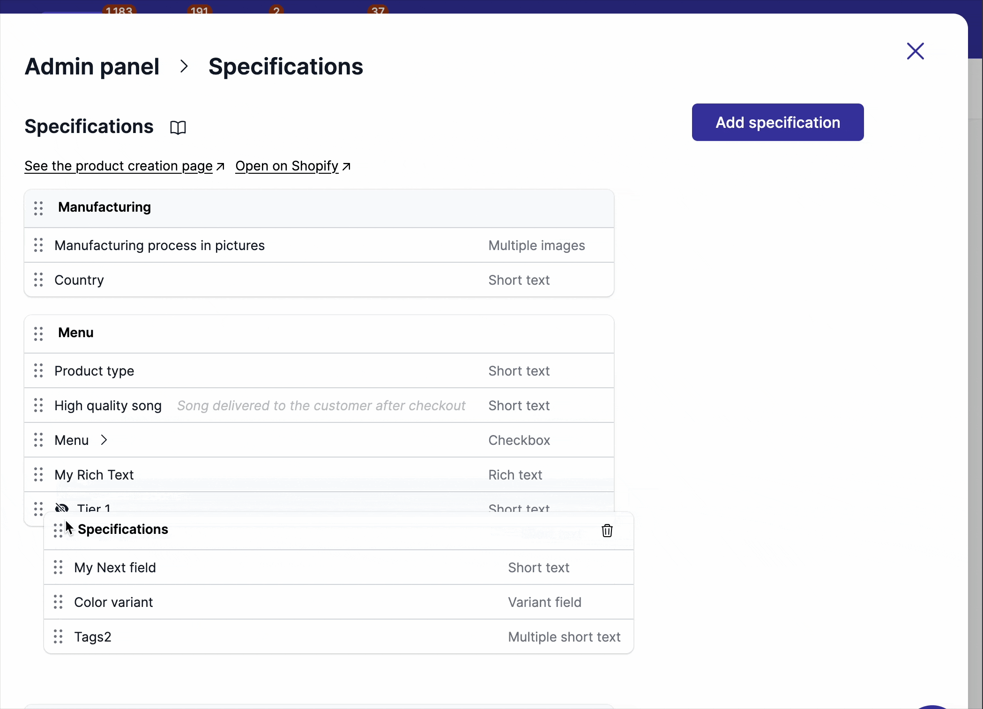The width and height of the screenshot is (983, 709).
Task: Open the Open on Shopify link
Action: 286,166
